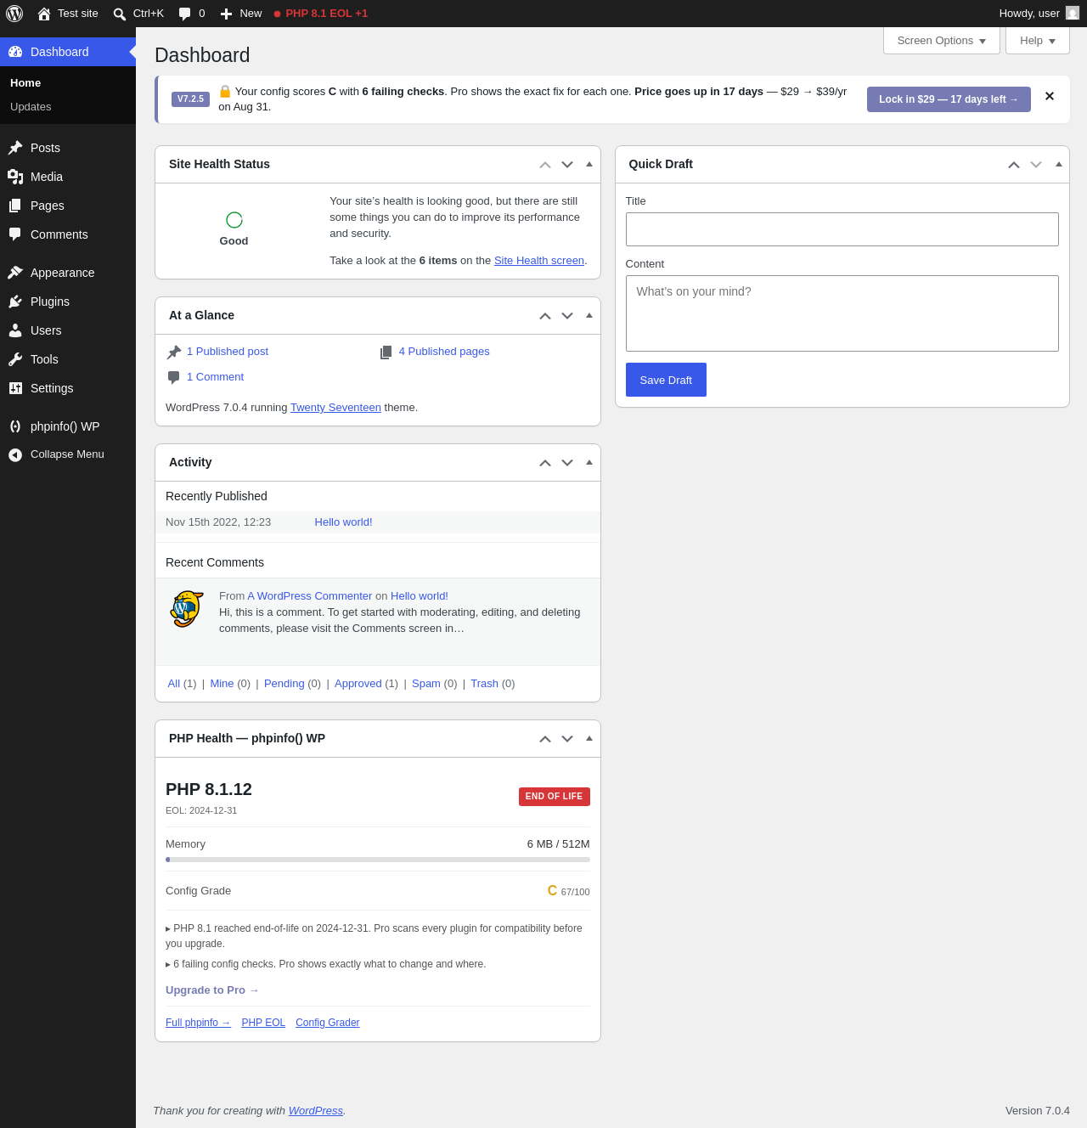The width and height of the screenshot is (1087, 1128).
Task: Click the Memory usage progress bar
Action: point(378,860)
